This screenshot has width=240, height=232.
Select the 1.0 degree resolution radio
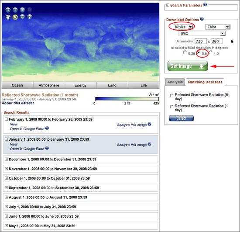pyautogui.click(x=211, y=53)
